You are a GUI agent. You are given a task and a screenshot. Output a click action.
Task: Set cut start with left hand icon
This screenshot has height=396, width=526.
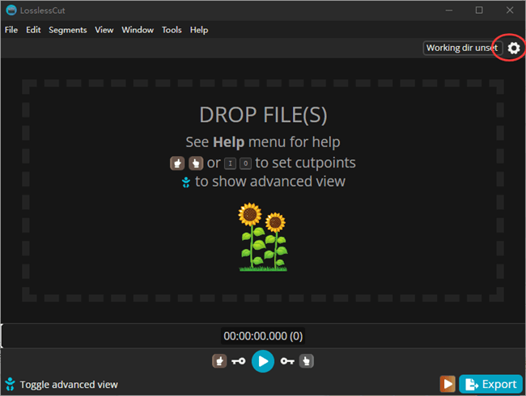coord(218,361)
